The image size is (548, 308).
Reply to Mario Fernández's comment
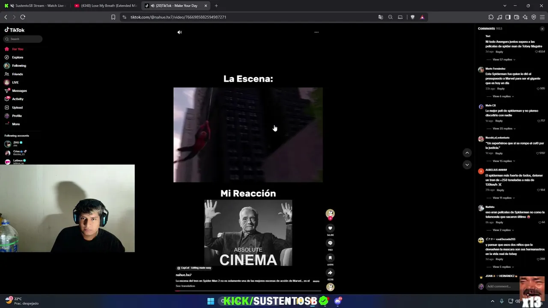(x=501, y=89)
